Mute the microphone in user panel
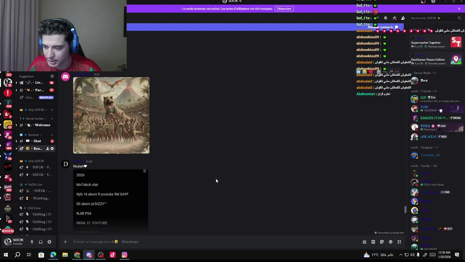465x262 pixels. pyautogui.click(x=32, y=242)
